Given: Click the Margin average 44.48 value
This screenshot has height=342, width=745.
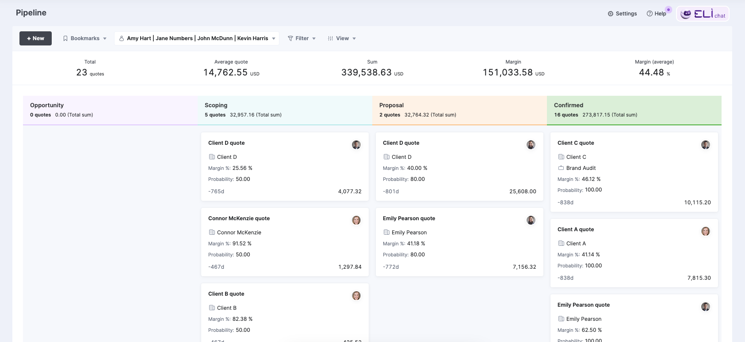Looking at the screenshot, I should [651, 72].
